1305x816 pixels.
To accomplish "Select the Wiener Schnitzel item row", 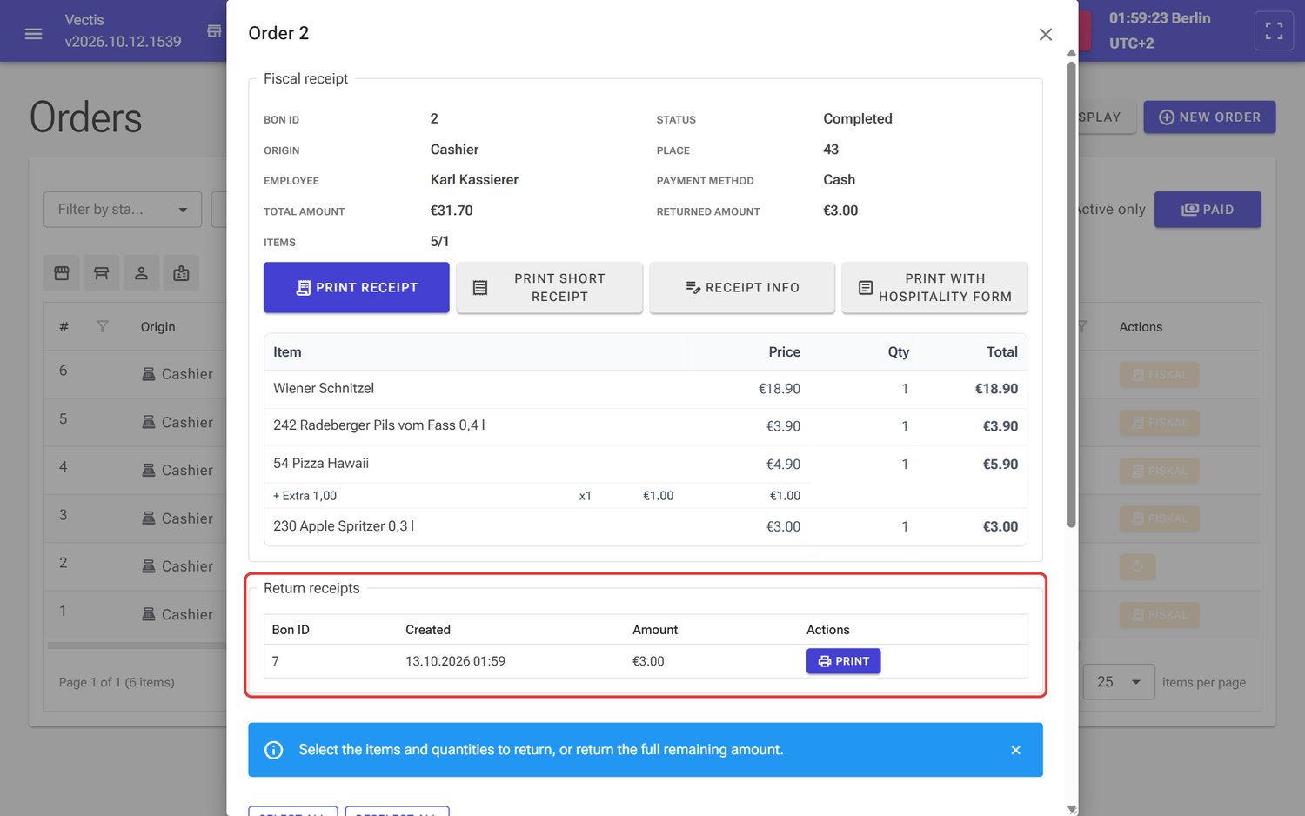I will [x=646, y=389].
